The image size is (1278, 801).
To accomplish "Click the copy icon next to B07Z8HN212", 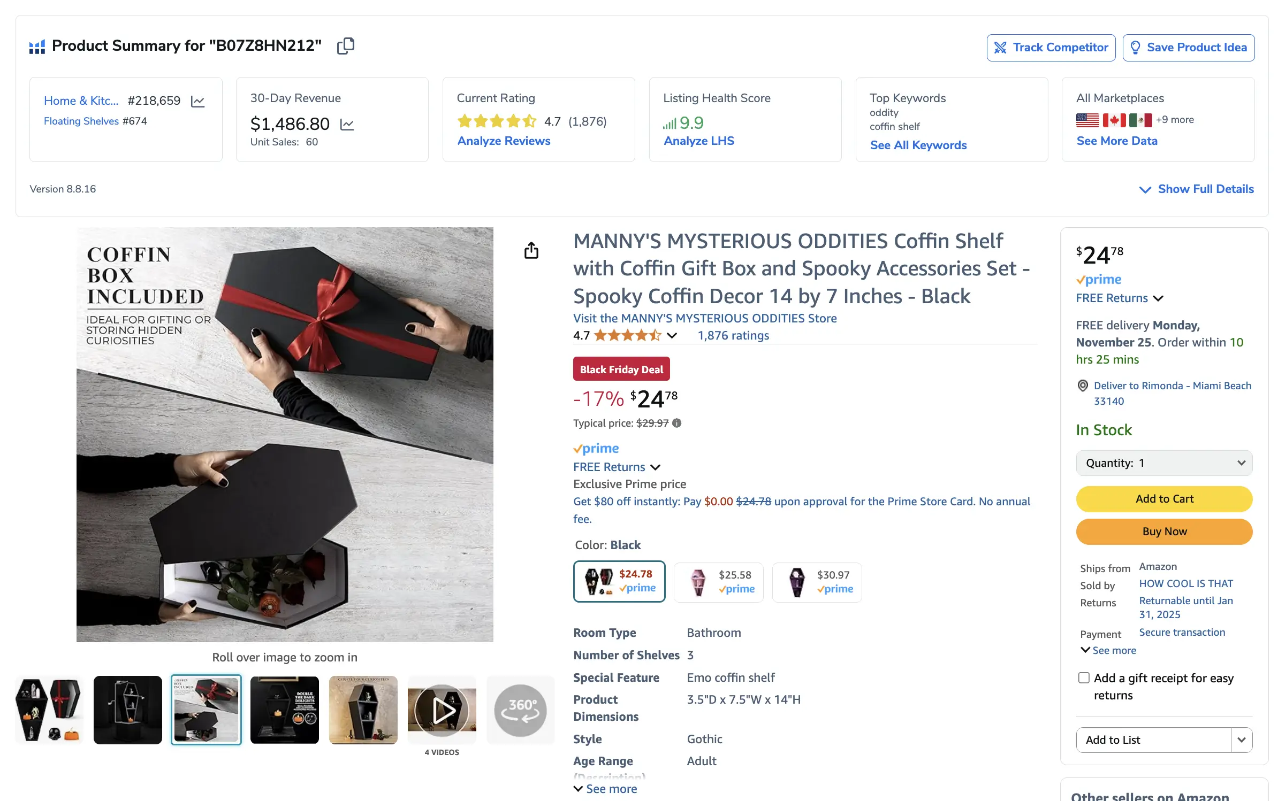I will (x=346, y=45).
